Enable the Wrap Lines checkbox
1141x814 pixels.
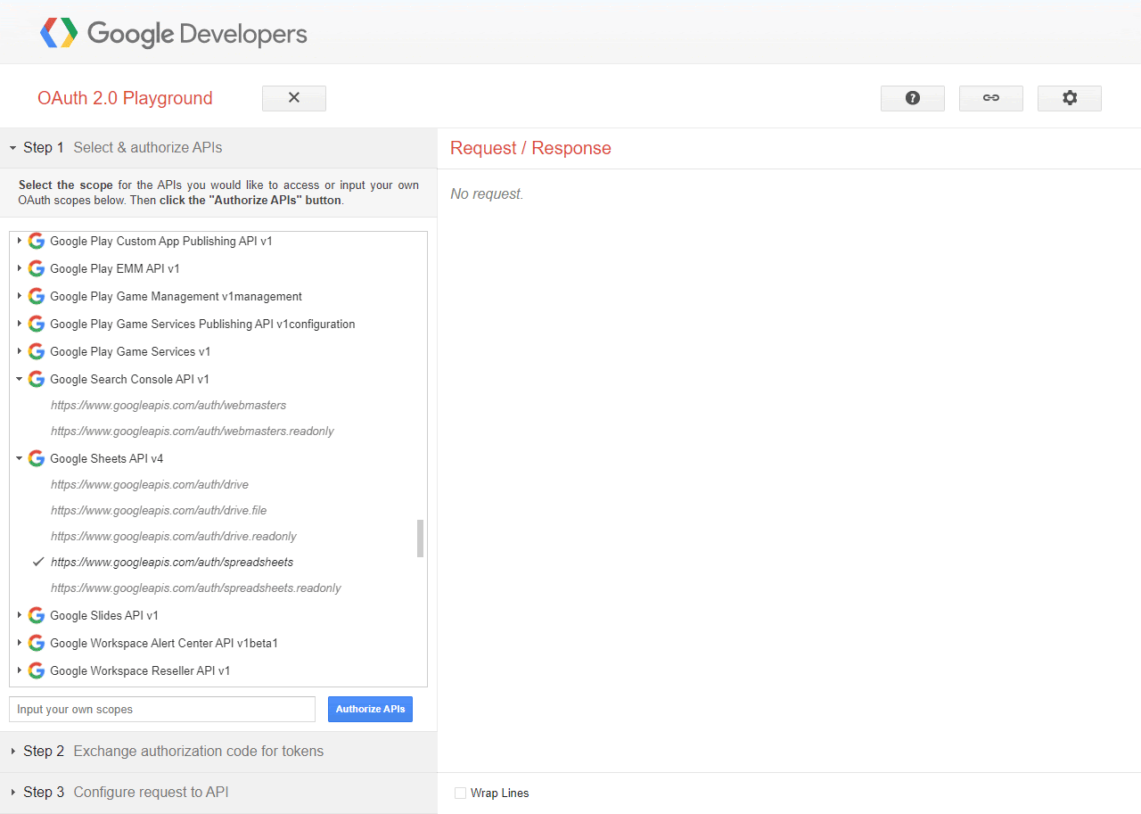click(x=460, y=793)
